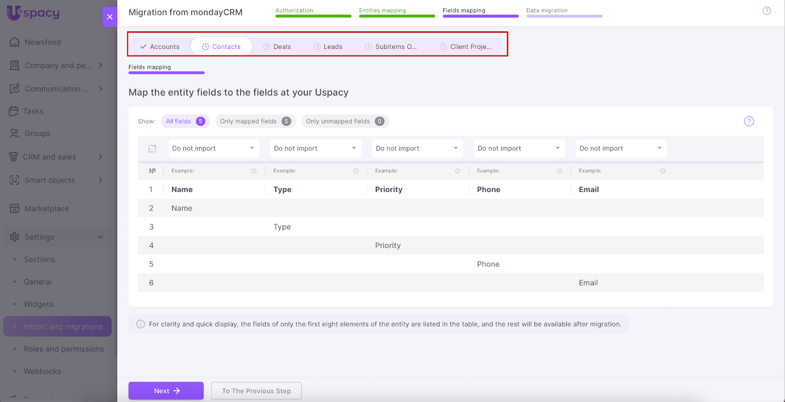785x402 pixels.
Task: Show all fields filter
Action: (185, 121)
